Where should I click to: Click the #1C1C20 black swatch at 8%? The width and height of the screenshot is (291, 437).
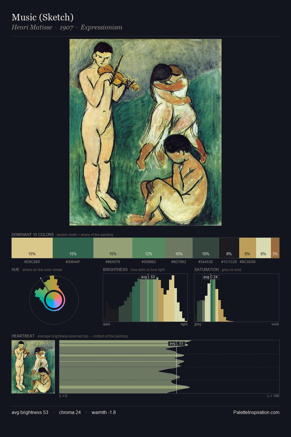pos(229,248)
